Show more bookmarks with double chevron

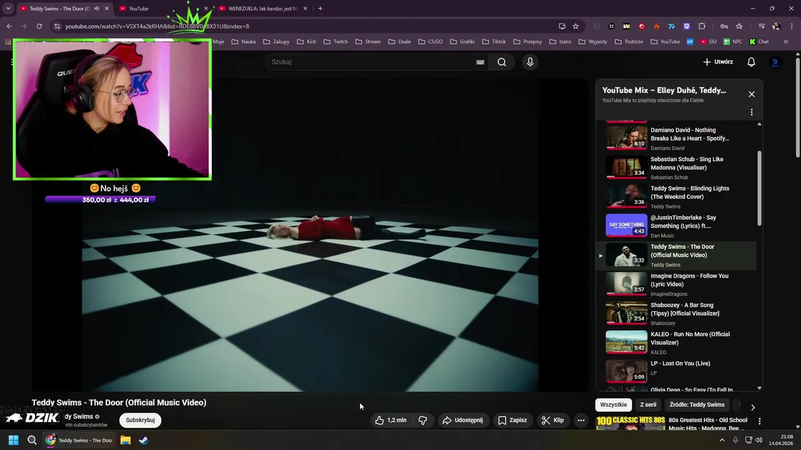point(786,42)
